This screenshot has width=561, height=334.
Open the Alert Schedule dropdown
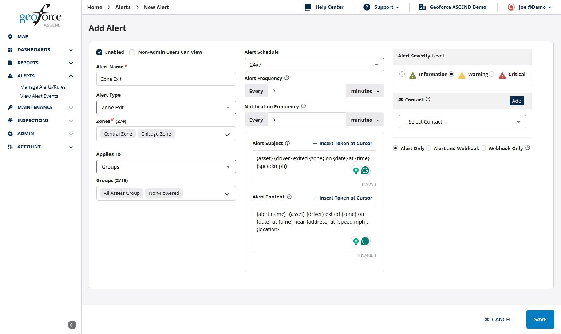point(314,65)
